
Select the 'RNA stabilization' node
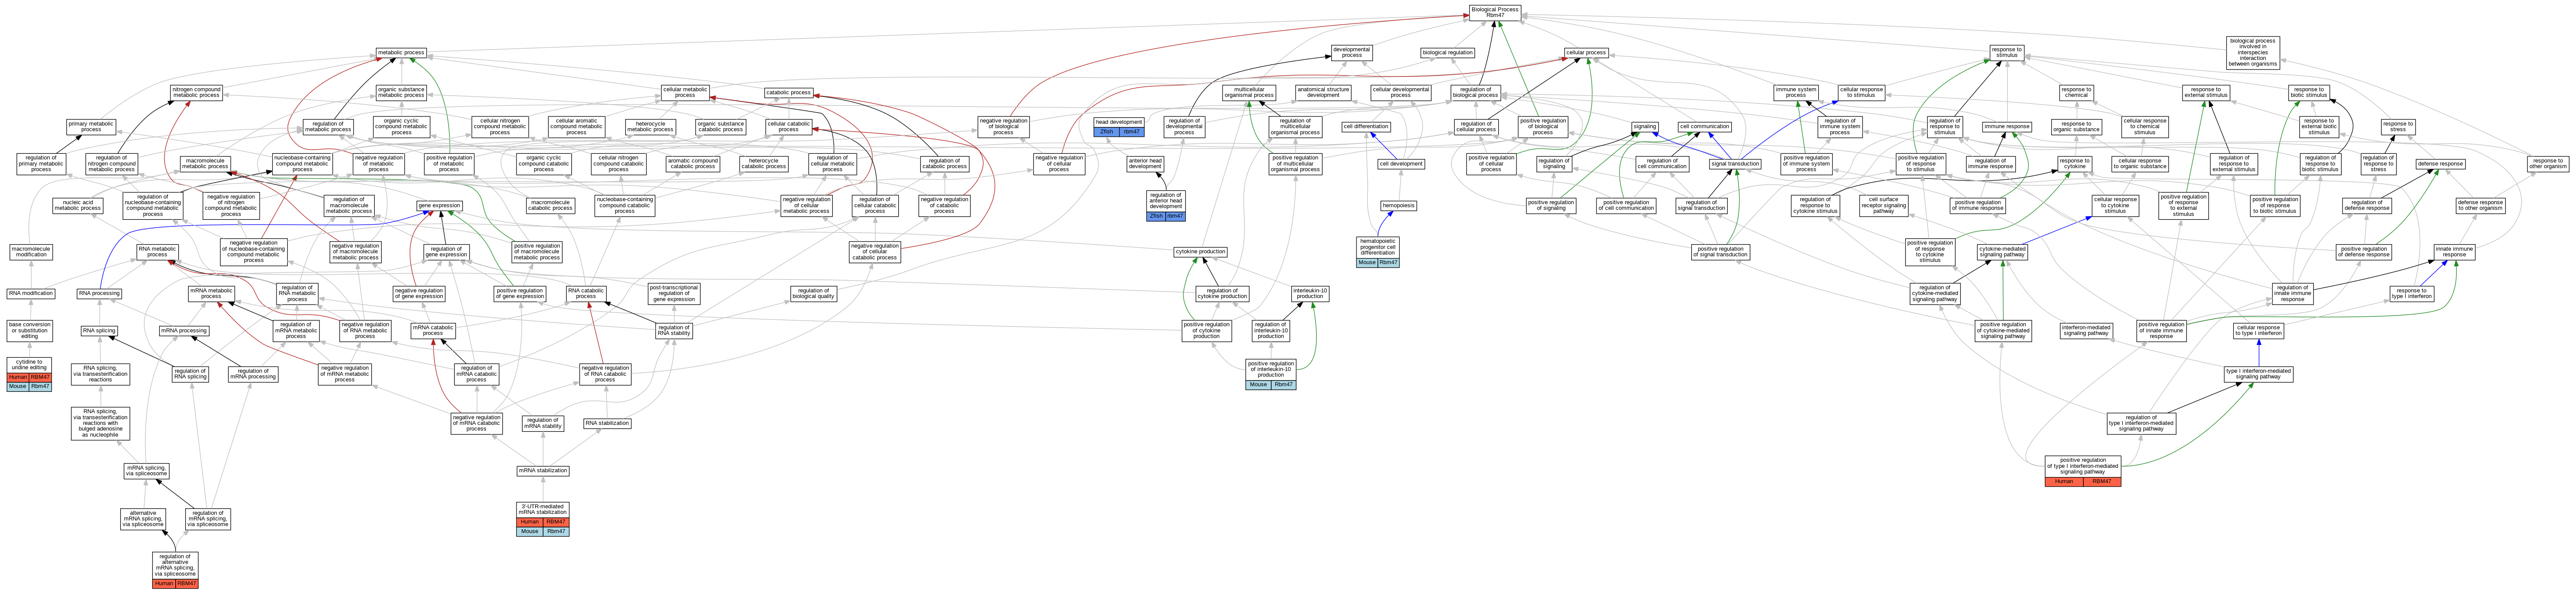[608, 423]
